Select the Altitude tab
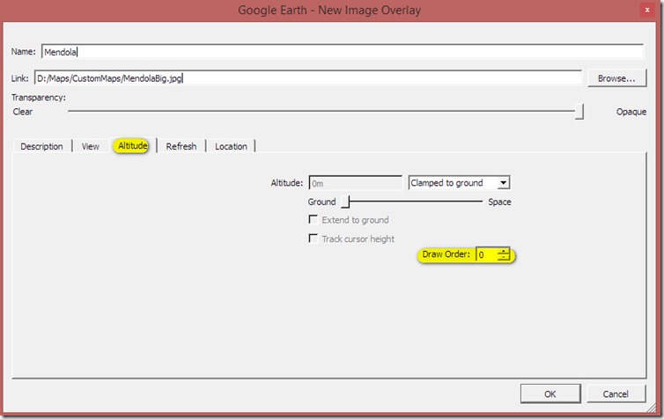This screenshot has height=419, width=664. point(133,146)
